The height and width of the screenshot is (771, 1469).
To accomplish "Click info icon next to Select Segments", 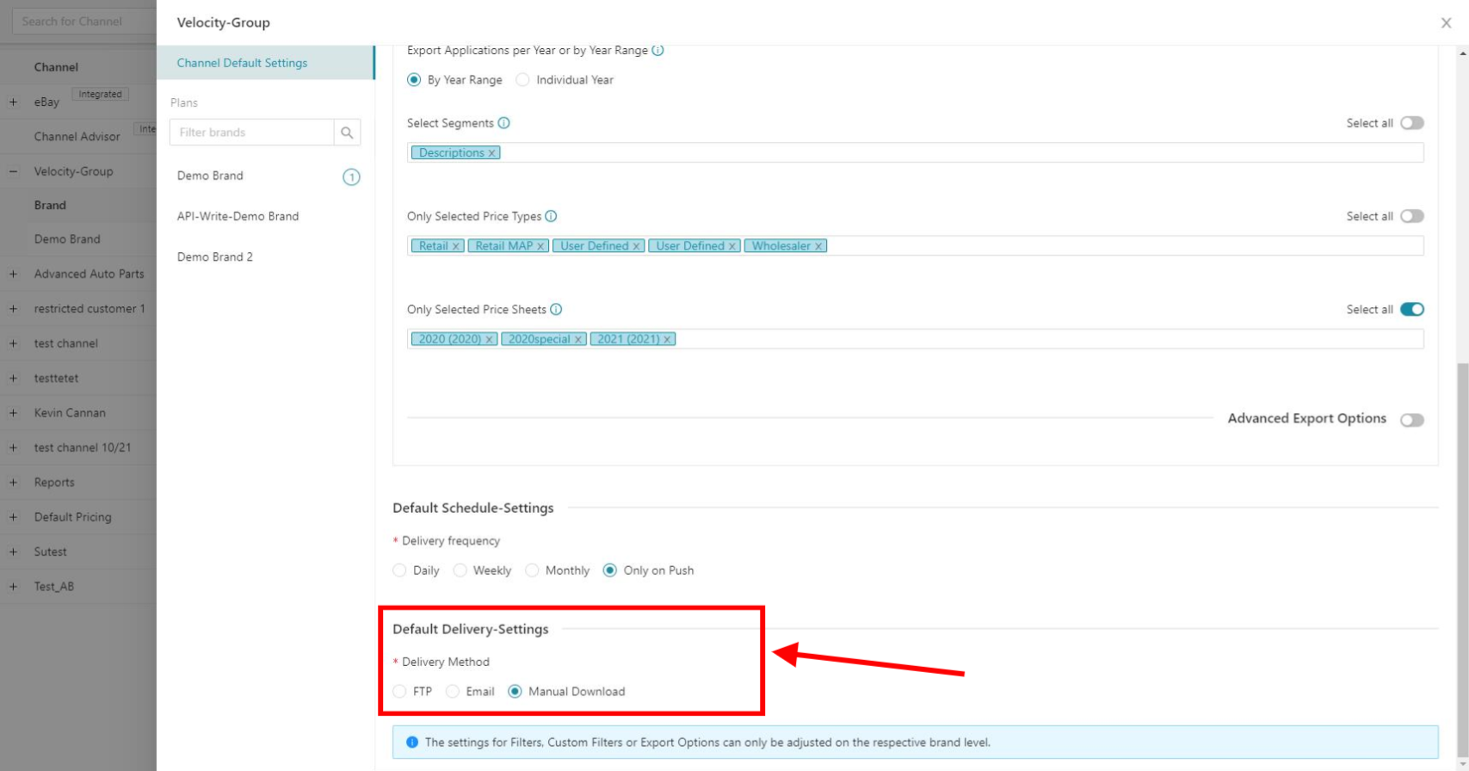I will tap(504, 123).
